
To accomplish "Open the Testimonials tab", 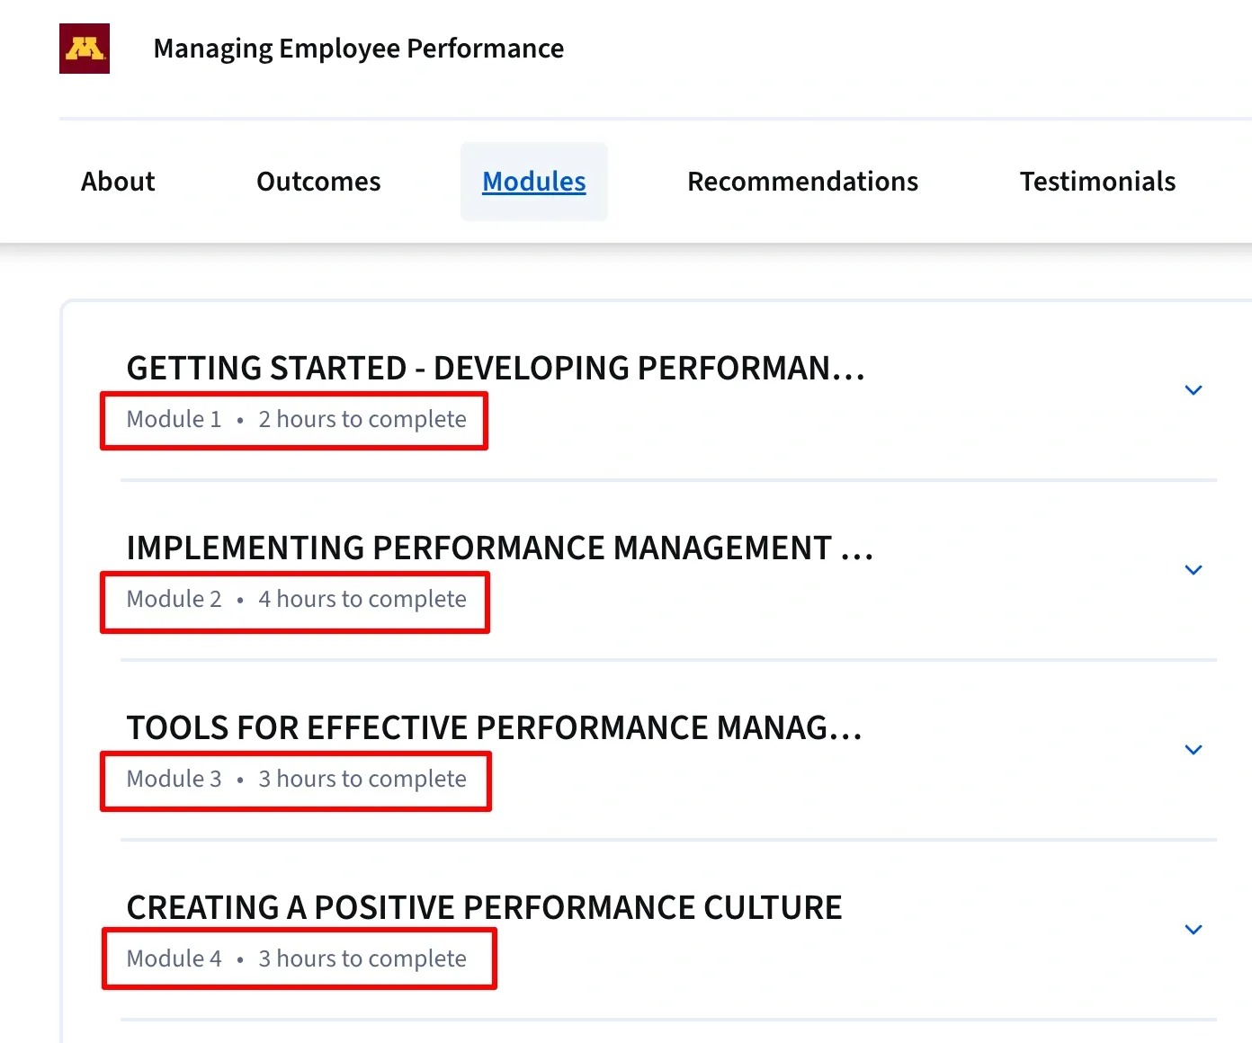I will 1097,182.
